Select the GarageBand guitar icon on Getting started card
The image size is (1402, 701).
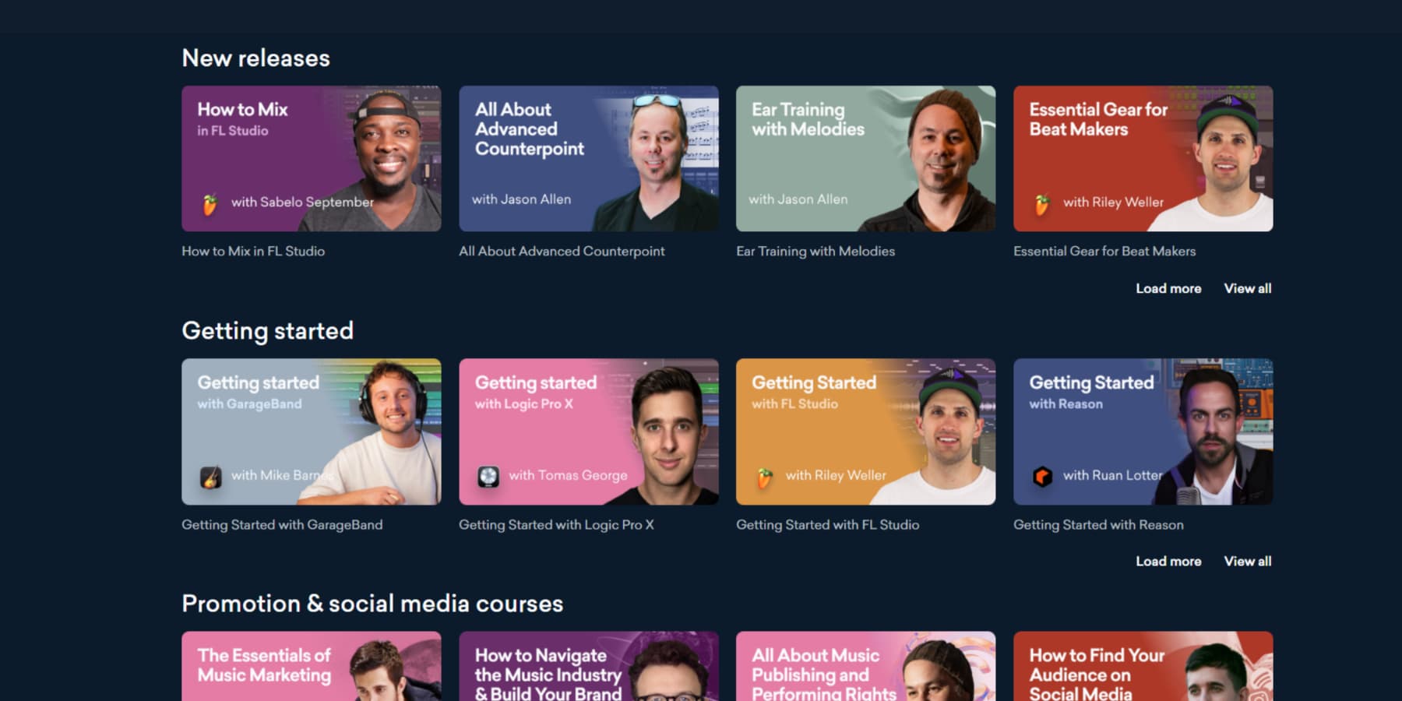coord(212,475)
